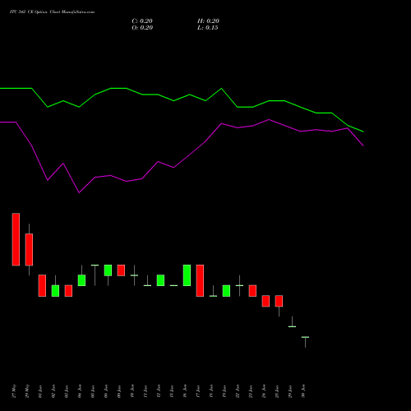Select the 29 May date label
Viewport: 411px width, 411px height.
28,391
